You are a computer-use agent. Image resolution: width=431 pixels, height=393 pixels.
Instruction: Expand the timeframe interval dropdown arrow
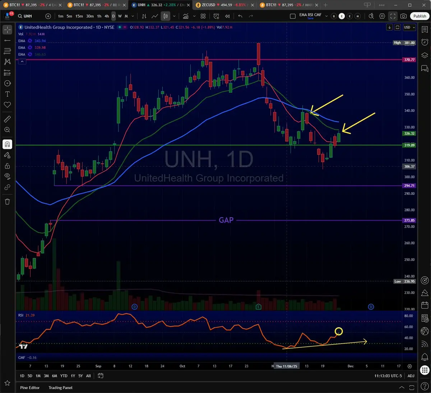tap(133, 16)
